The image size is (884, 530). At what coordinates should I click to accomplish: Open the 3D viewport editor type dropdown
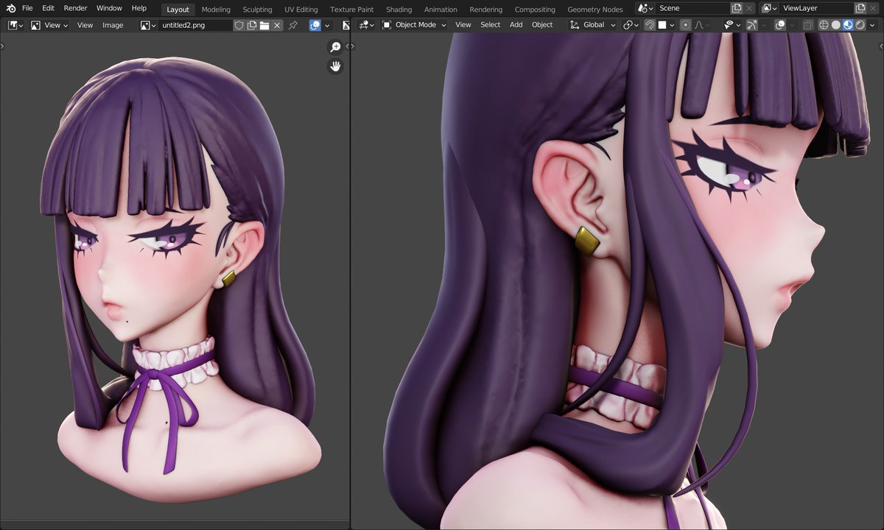click(x=366, y=25)
